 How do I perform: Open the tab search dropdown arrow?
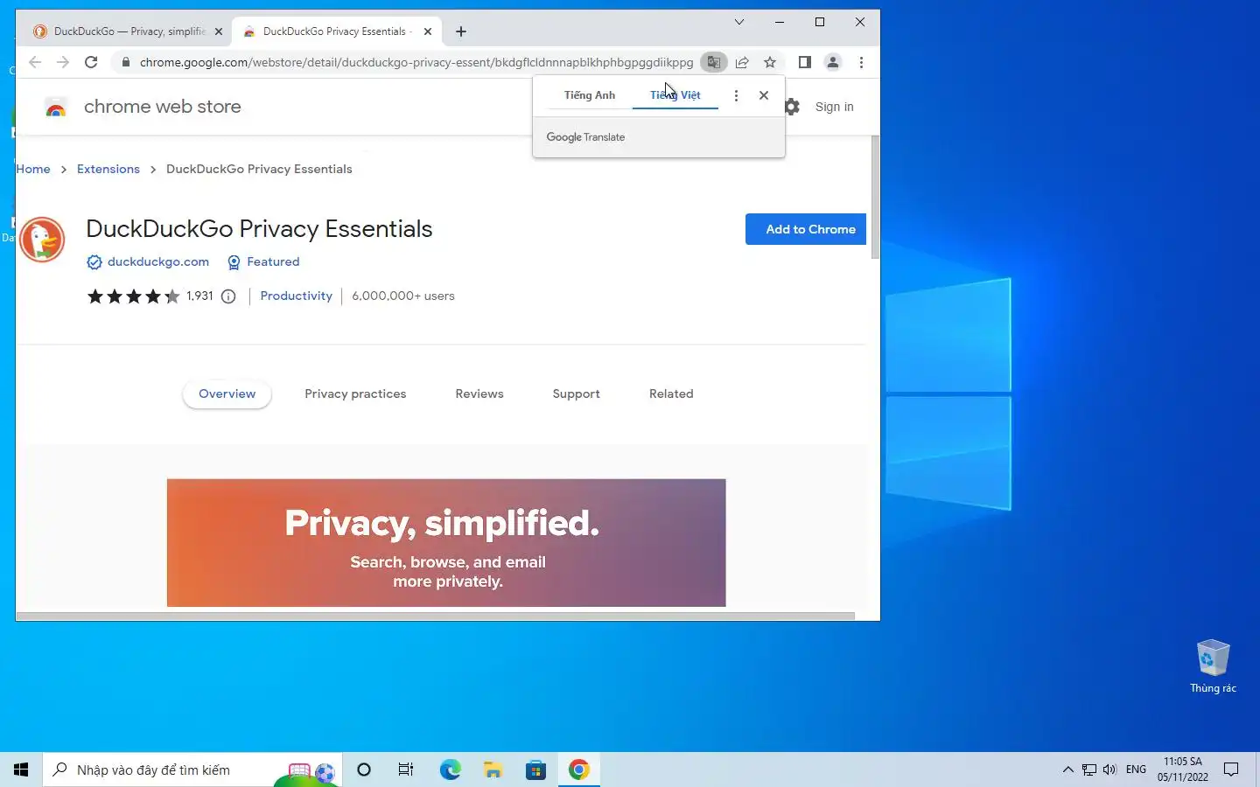click(x=739, y=22)
